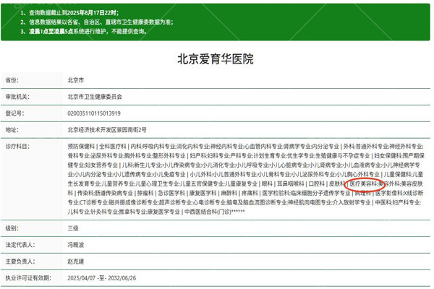Click the 审批机关 label
The width and height of the screenshot is (434, 289).
click(17, 97)
